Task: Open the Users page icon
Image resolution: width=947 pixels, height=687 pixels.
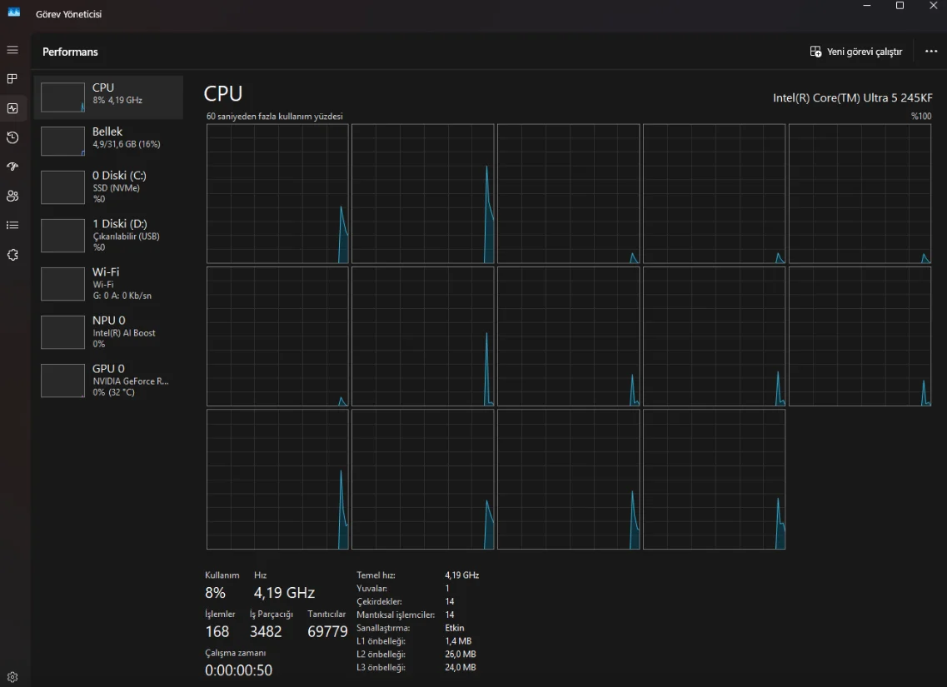Action: coord(12,197)
